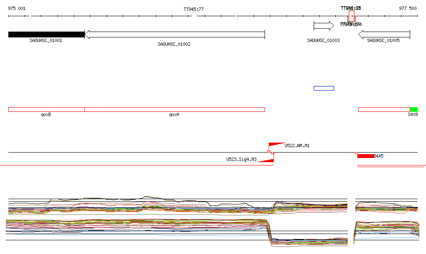Viewport: 426px width, 254px height.
Task: Select the SAOUHSC_01002 gene arrow
Action: coord(175,35)
